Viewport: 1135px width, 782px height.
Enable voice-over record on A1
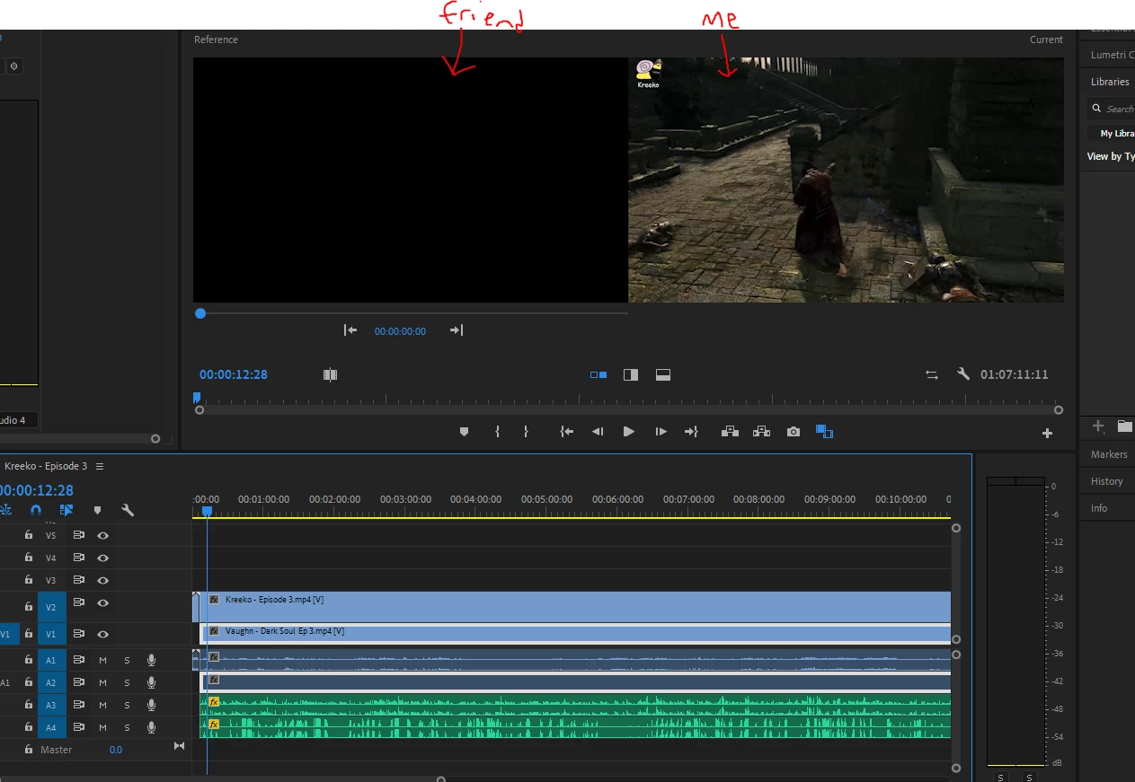(x=151, y=660)
